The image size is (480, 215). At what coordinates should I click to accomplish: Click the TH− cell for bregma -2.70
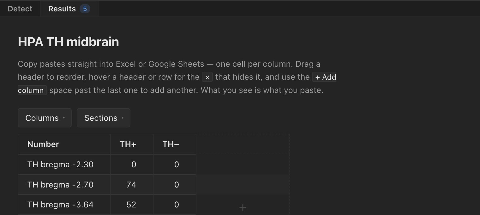point(175,185)
